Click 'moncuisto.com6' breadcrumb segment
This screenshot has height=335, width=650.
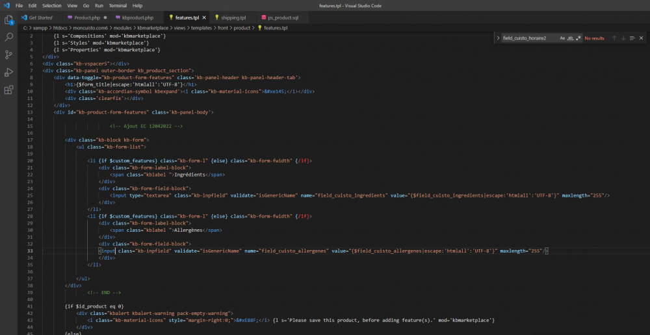[x=87, y=28]
